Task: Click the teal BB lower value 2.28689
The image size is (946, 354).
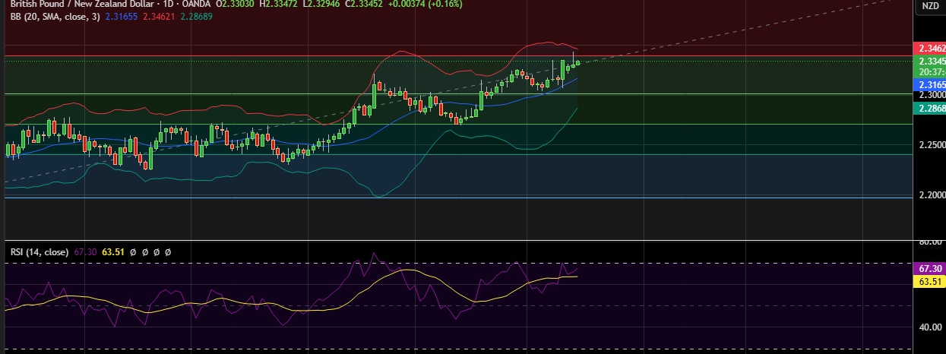Action: [197, 16]
